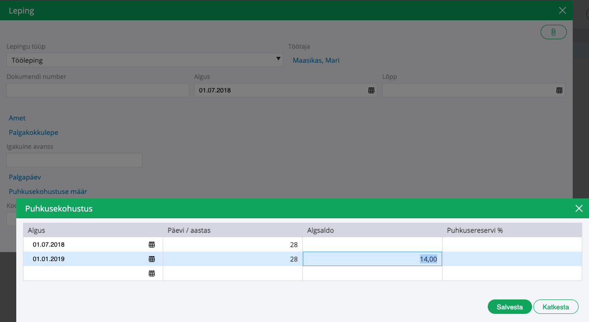
Task: Close the Puhkusekohustus dialog
Action: coord(579,208)
